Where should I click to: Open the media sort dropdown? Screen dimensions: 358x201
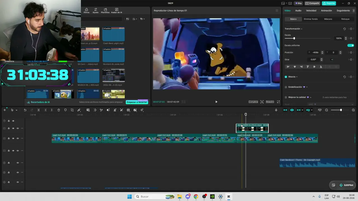[135, 19]
